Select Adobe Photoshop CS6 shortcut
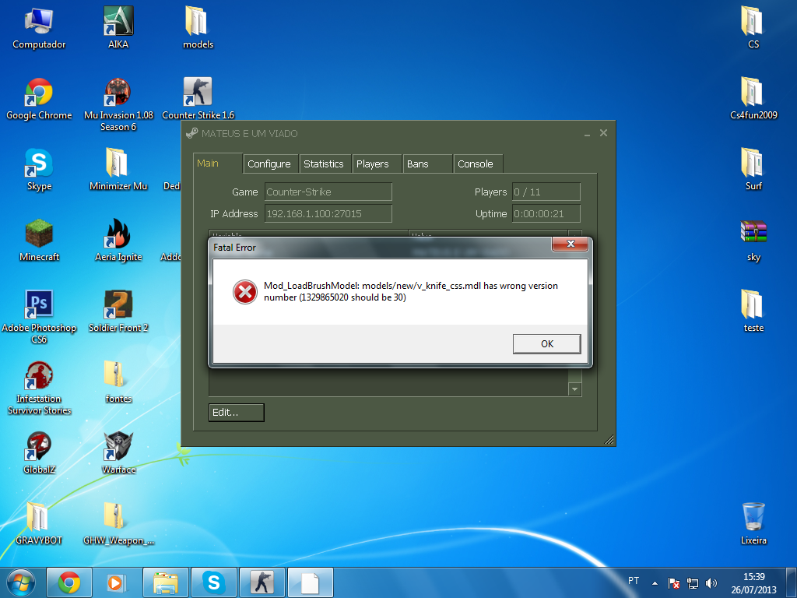This screenshot has height=598, width=797. 39,305
